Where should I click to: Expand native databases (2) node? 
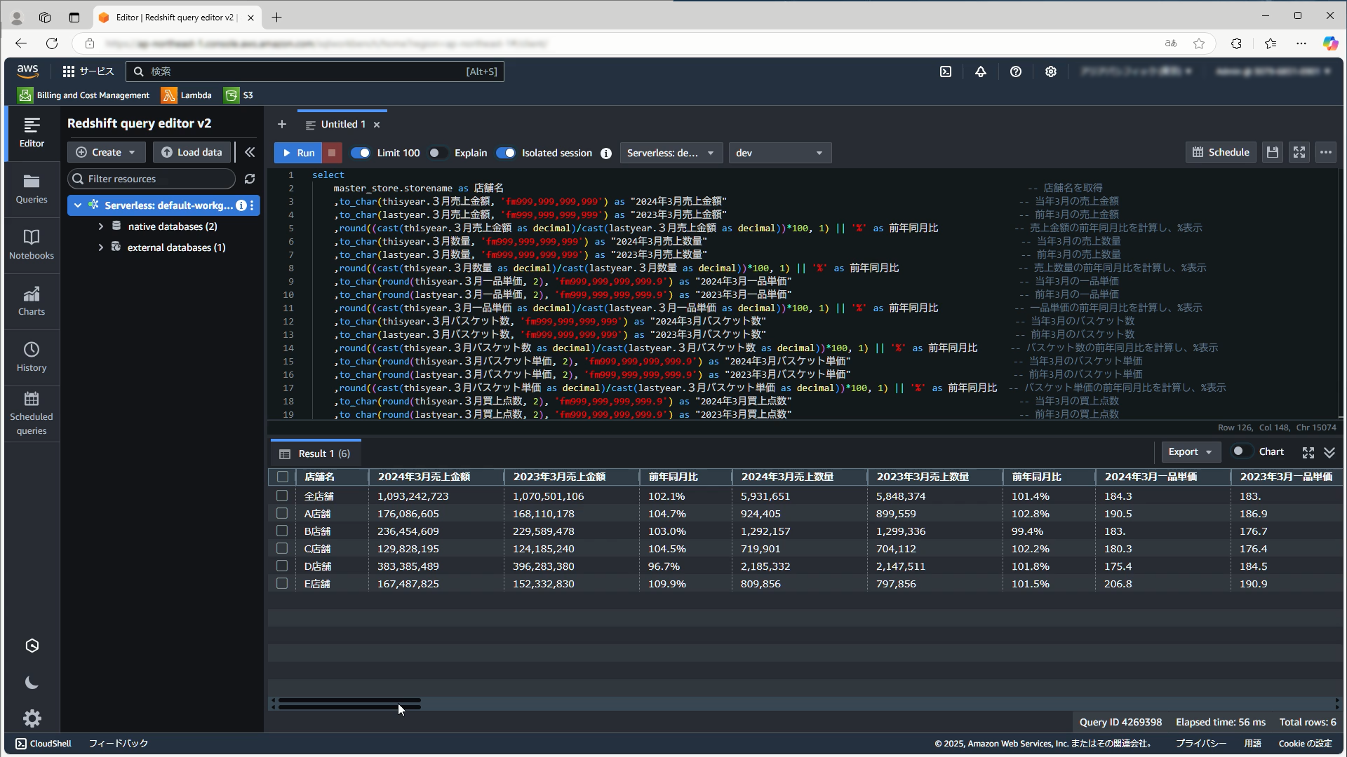pos(100,226)
